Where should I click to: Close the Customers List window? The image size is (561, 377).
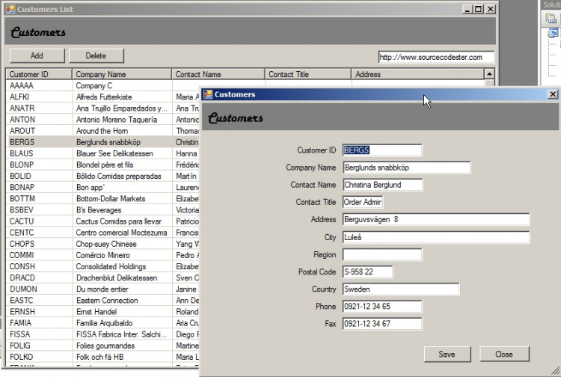click(x=491, y=9)
